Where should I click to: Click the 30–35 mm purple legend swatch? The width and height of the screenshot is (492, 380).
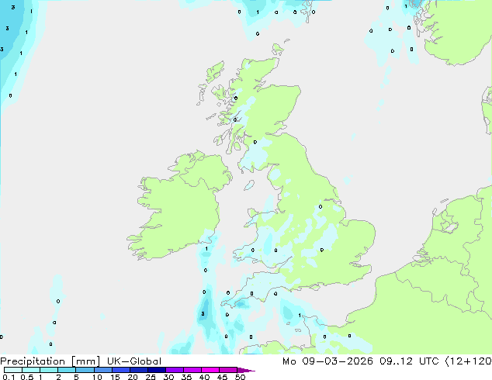click(x=175, y=370)
